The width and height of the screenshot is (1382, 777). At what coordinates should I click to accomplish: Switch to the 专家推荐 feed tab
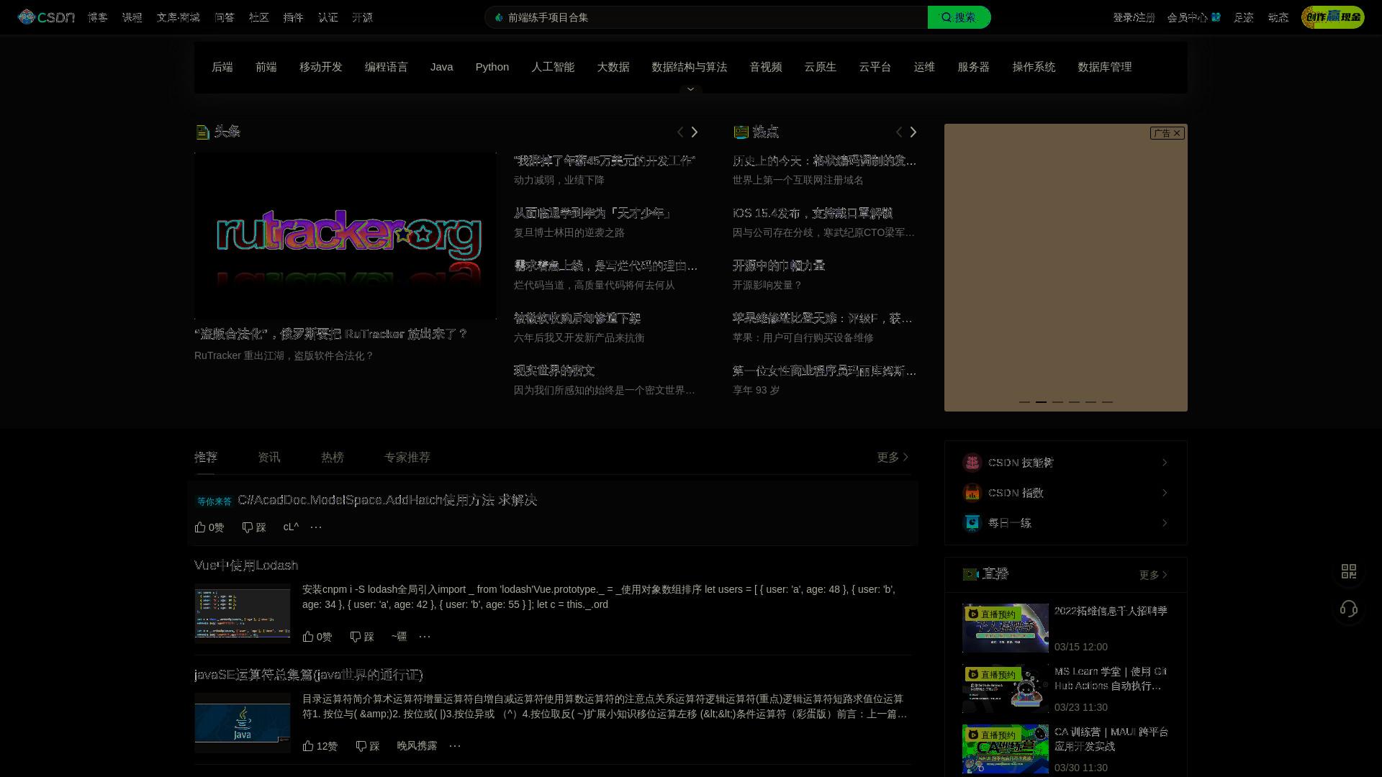407,458
